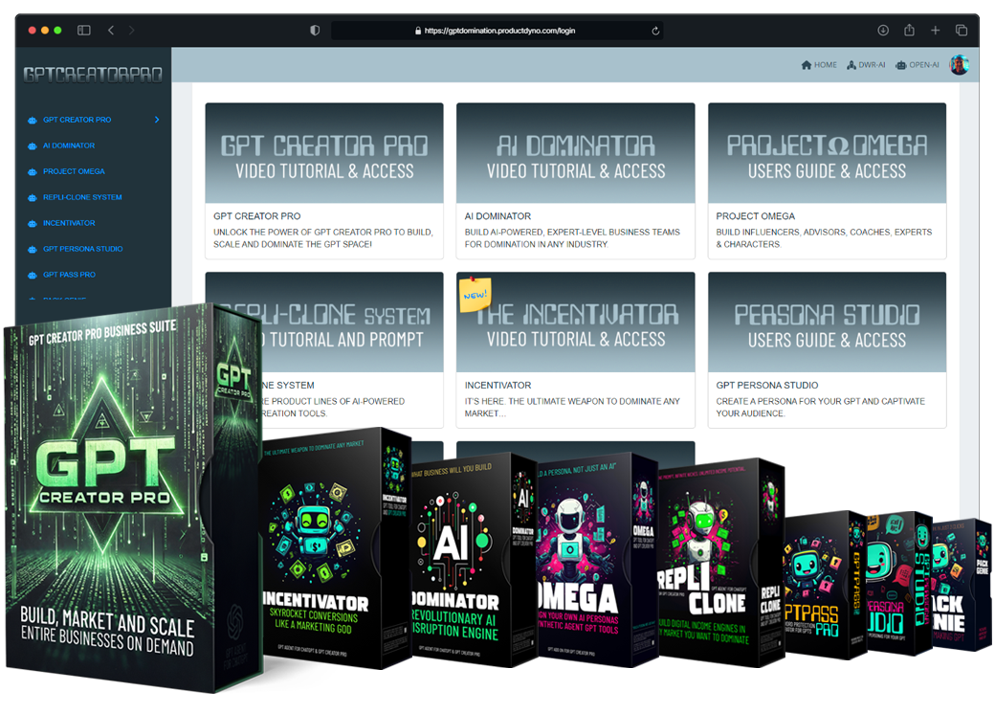Image resolution: width=995 pixels, height=713 pixels.
Task: Open INCENTIVATOR from the sidebar menu
Action: click(71, 223)
